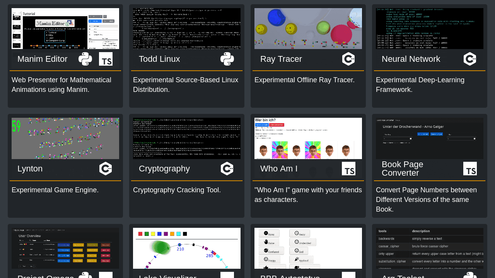Image resolution: width=495 pixels, height=278 pixels.
Task: Click the C++ icon on Neural Network card
Action: pyautogui.click(x=470, y=59)
